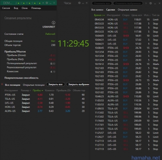This screenshot has height=160, width=162.
Task: Click the right-arrow icon beside Отменить выбранные
Action: (x=146, y=3)
